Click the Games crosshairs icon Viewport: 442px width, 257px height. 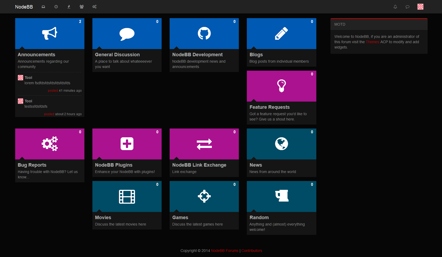click(x=204, y=196)
